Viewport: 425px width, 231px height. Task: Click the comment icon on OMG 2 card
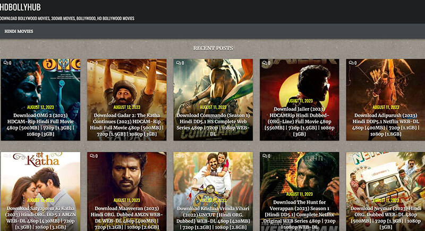pos(6,63)
